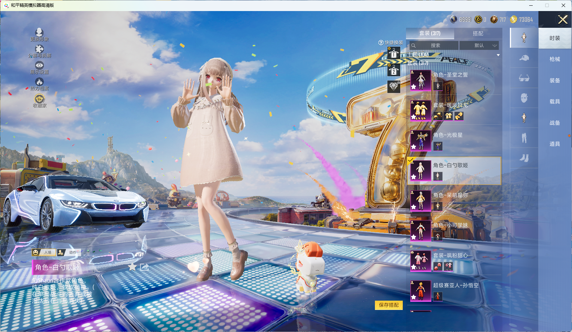Select the glasses category icon
This screenshot has height=332, width=572.
point(524,78)
